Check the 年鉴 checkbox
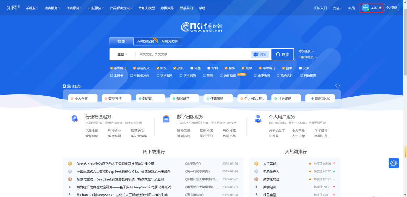The width and height of the screenshot is (407, 197). pyautogui.click(x=192, y=68)
